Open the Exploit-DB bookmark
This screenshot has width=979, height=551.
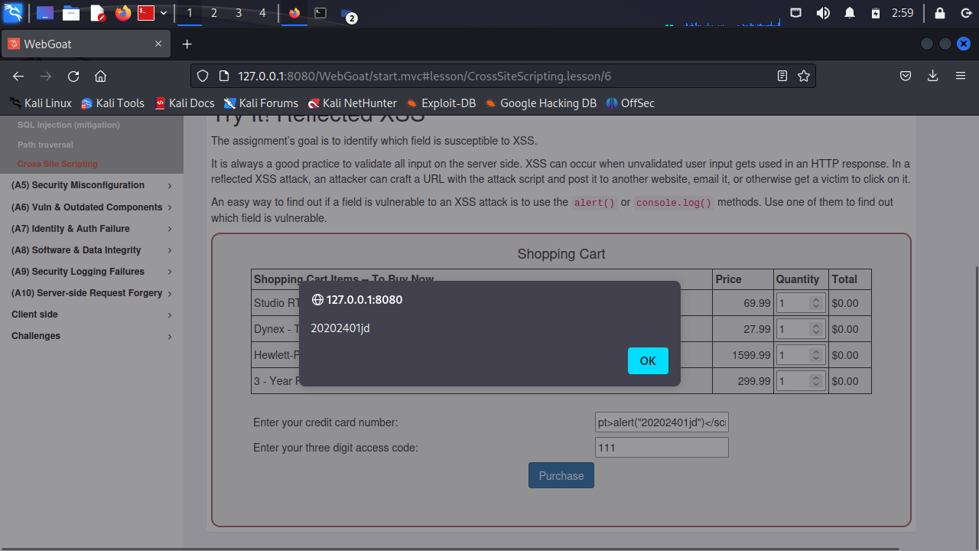pos(441,103)
